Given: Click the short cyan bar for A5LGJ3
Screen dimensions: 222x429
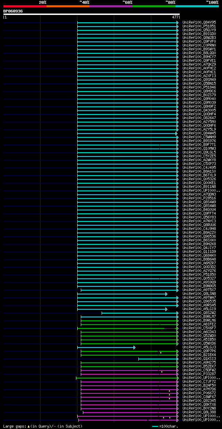Looking at the screenshot, I should click(106, 347).
